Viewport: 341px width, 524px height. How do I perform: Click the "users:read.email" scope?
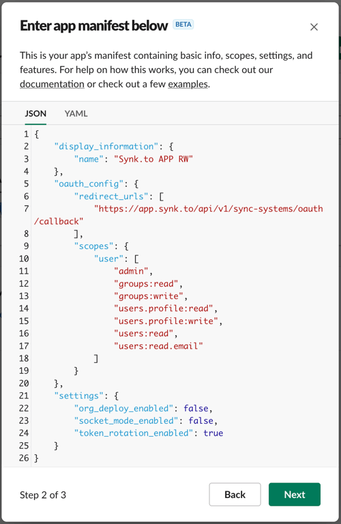click(x=159, y=346)
